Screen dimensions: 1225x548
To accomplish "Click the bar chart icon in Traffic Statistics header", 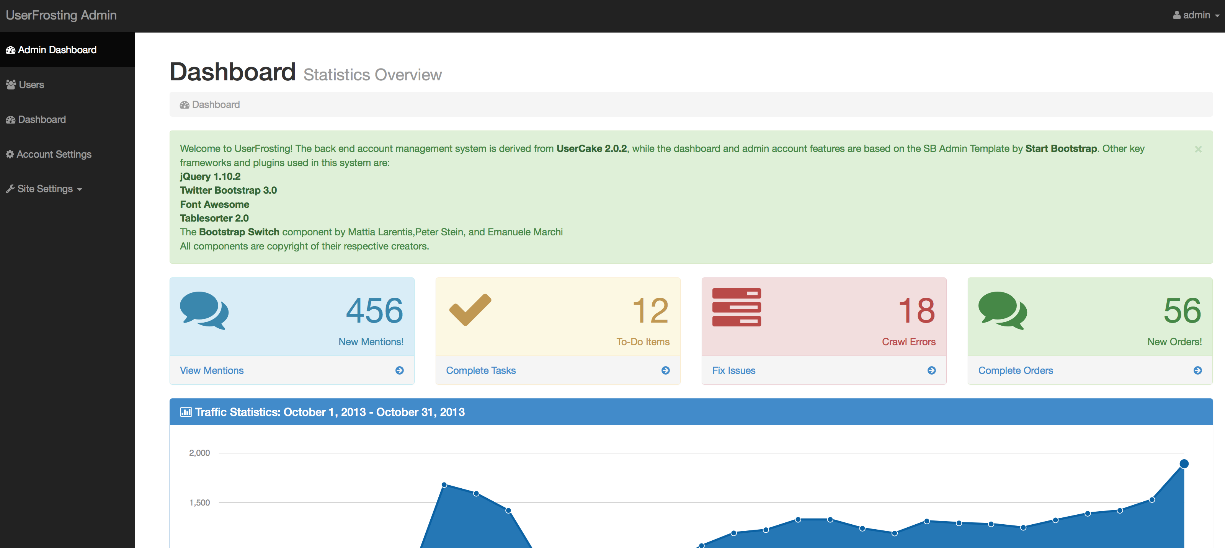I will click(186, 412).
